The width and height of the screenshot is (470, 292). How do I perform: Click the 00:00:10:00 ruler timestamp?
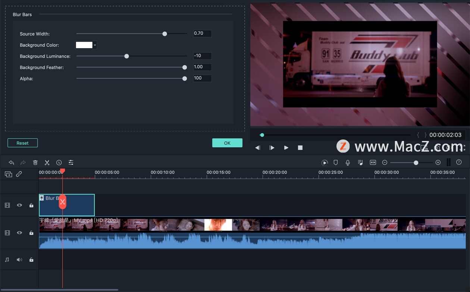[163, 172]
